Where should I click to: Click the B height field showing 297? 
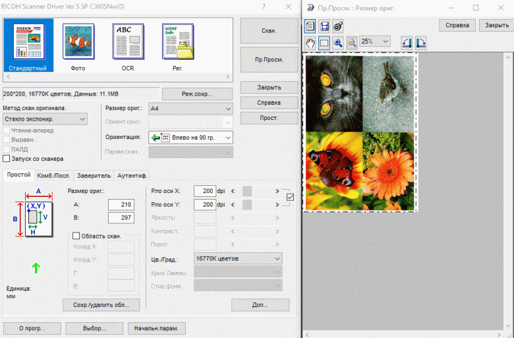pyautogui.click(x=121, y=217)
